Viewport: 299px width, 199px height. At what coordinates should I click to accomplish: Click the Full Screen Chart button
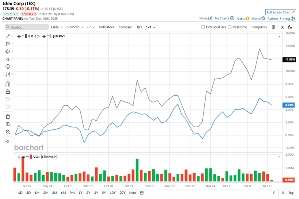coord(280,12)
